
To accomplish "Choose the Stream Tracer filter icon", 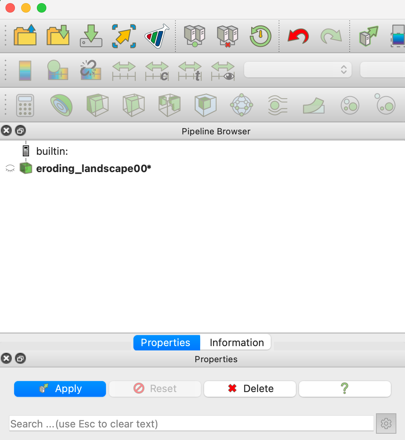I will tap(277, 105).
